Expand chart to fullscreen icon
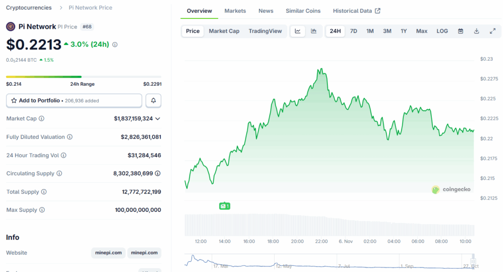The width and height of the screenshot is (503, 272). 493,31
